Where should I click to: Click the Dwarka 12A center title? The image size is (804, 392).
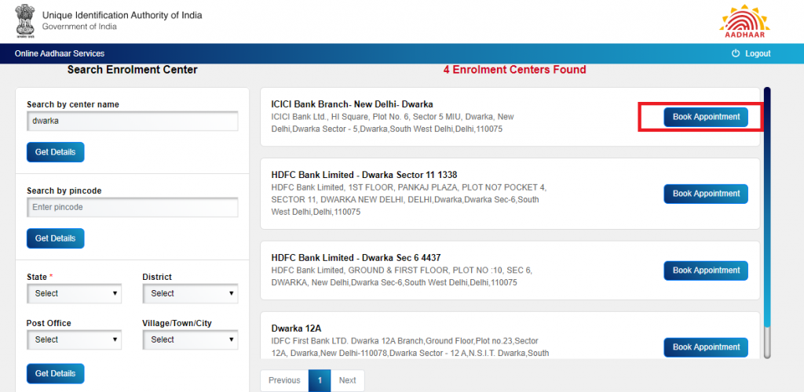pos(296,328)
